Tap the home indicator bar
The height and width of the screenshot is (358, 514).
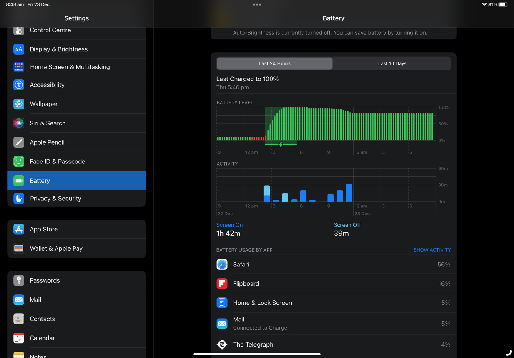pos(257,354)
